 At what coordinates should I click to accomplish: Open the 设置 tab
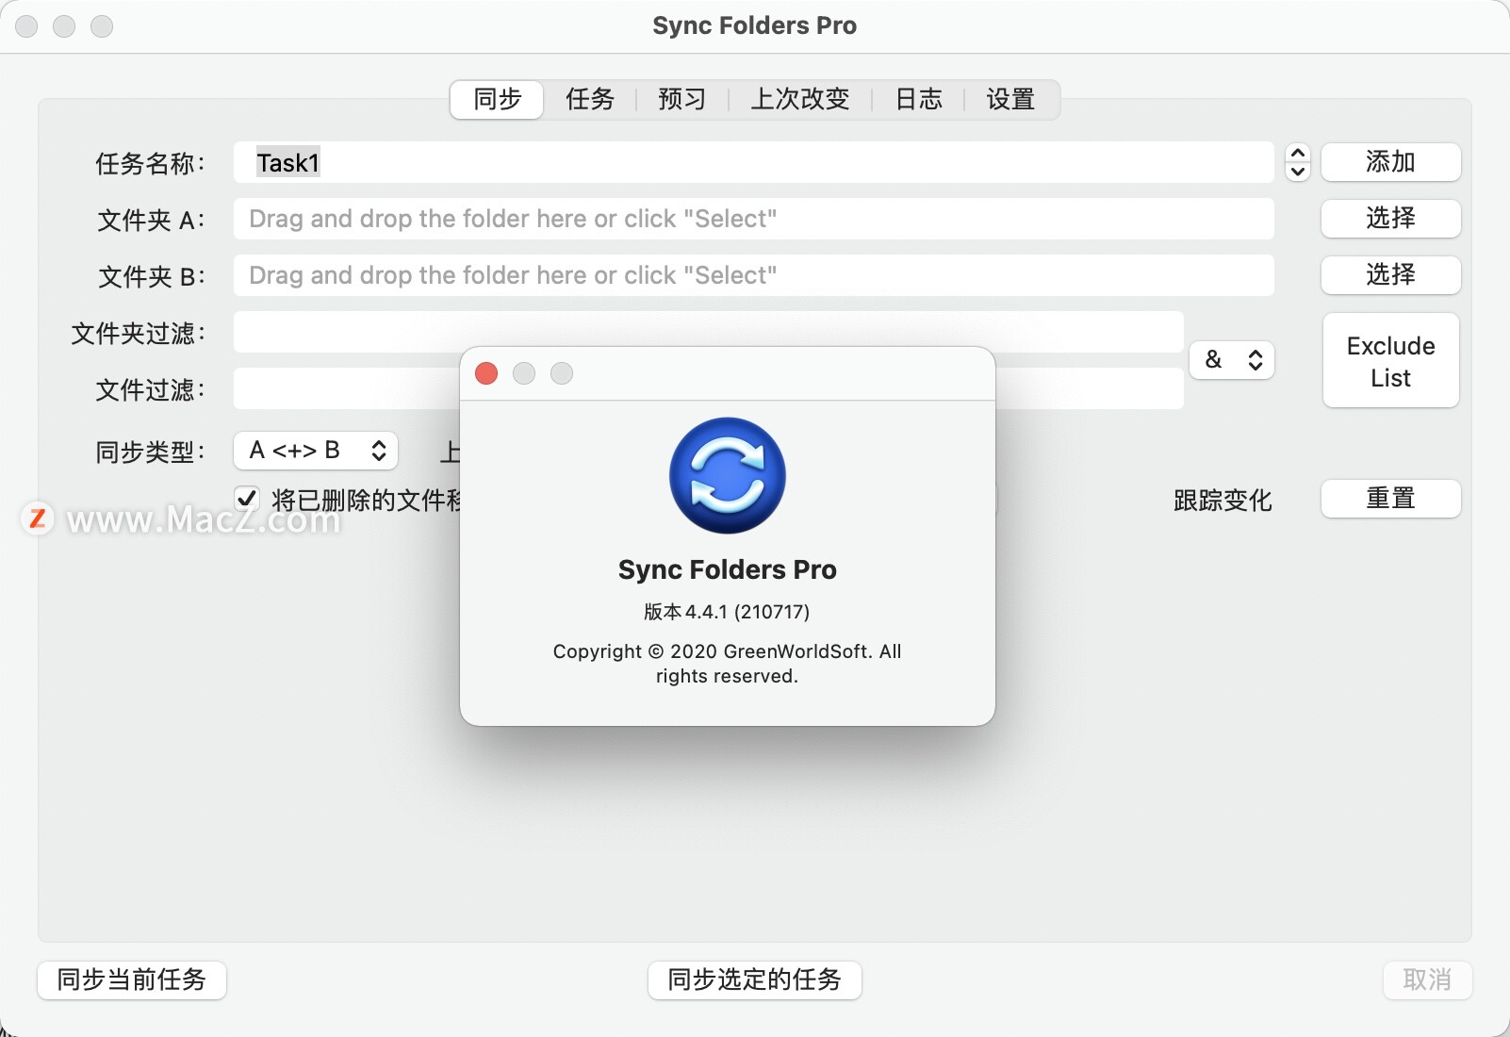[1010, 99]
